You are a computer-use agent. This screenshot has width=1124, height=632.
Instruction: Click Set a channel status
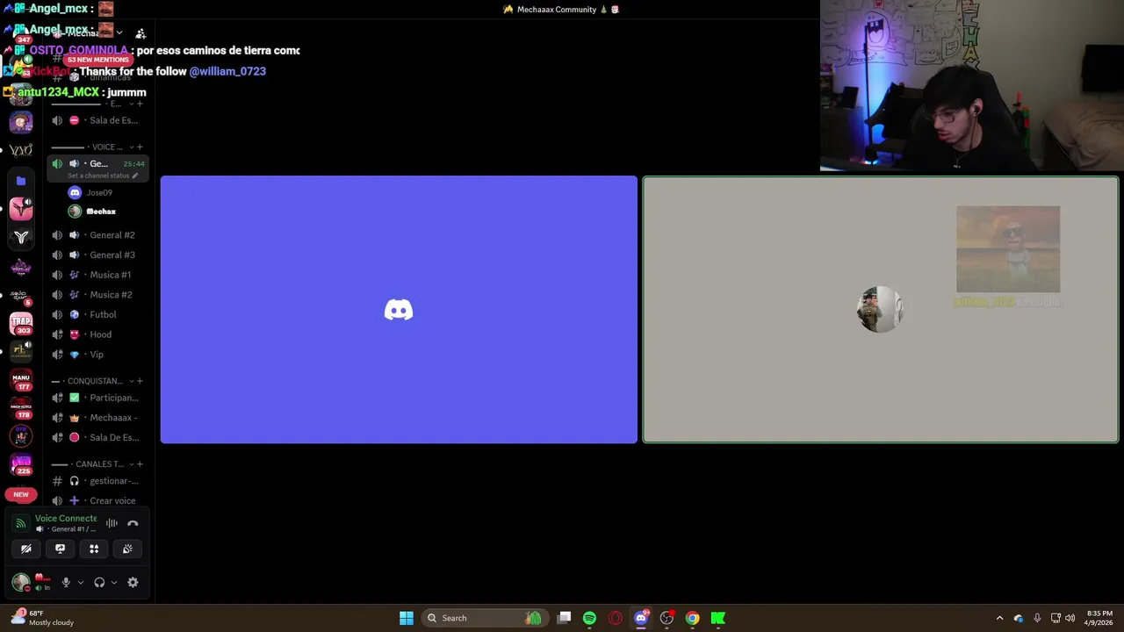tap(103, 176)
